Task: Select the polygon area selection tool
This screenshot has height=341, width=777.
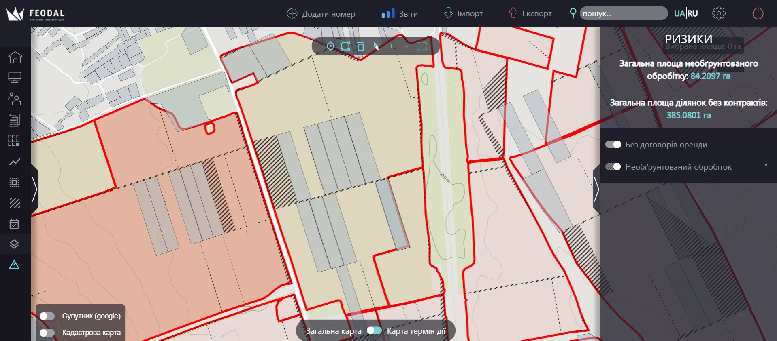Action: tap(345, 46)
